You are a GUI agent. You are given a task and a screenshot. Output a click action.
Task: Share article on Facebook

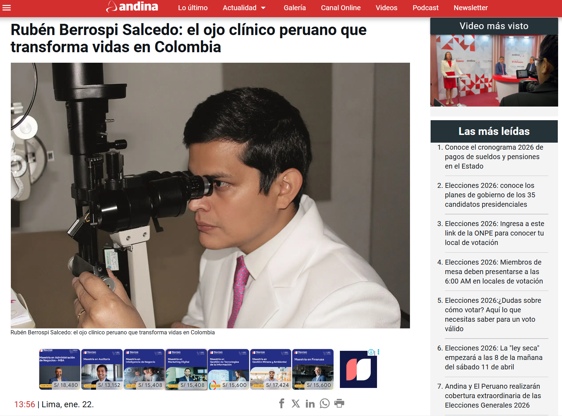[x=282, y=403]
